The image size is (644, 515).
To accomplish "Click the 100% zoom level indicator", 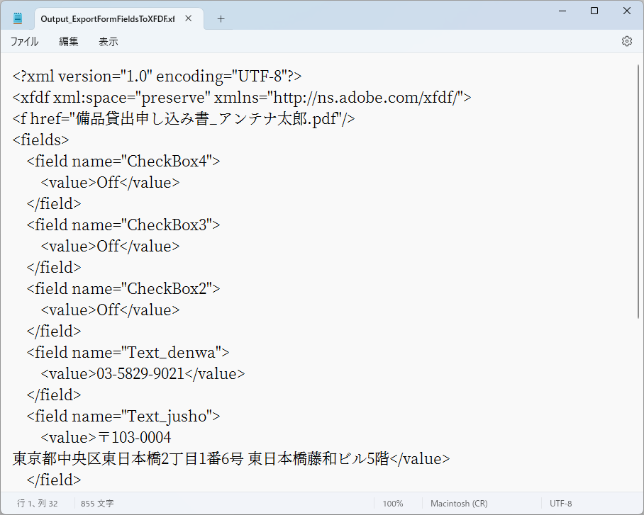I will coord(393,503).
